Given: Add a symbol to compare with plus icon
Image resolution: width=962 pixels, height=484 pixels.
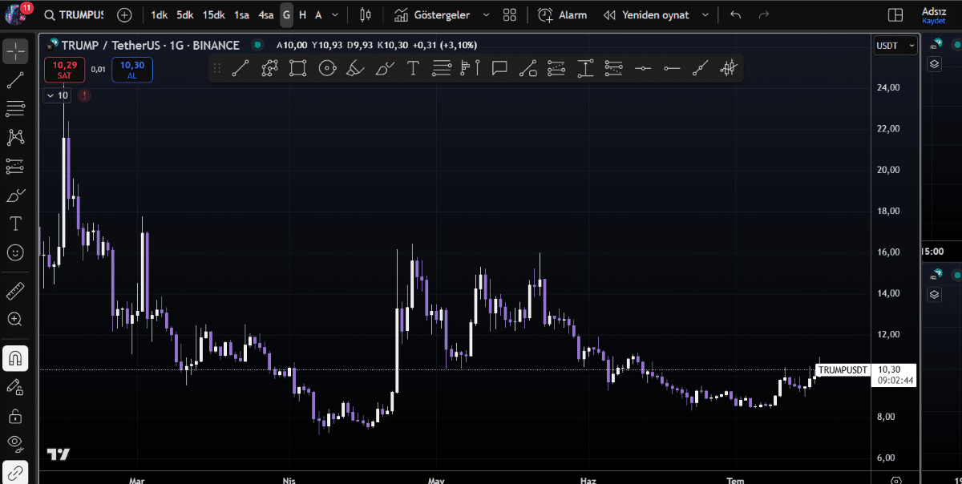Looking at the screenshot, I should (124, 14).
